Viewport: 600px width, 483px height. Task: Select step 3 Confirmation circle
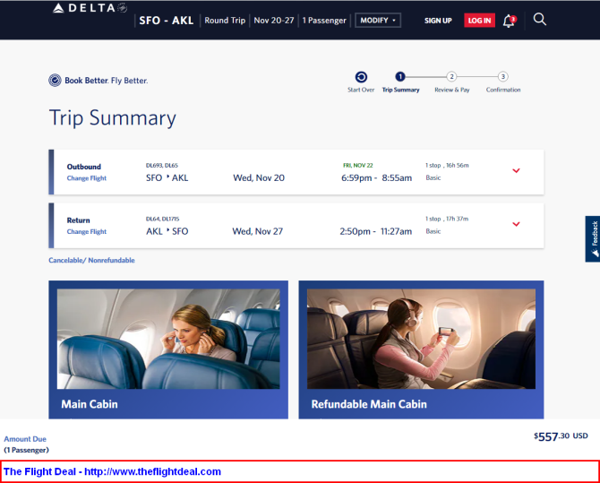pyautogui.click(x=502, y=76)
